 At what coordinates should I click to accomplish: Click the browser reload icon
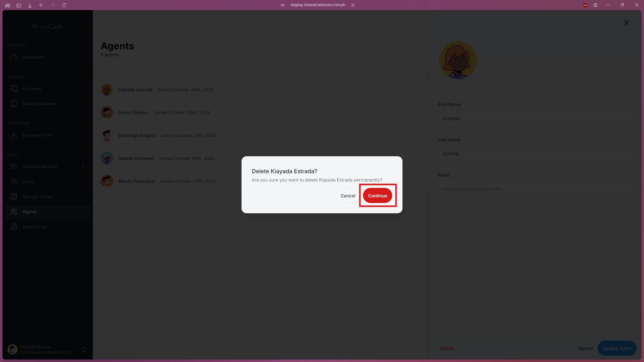pos(64,5)
